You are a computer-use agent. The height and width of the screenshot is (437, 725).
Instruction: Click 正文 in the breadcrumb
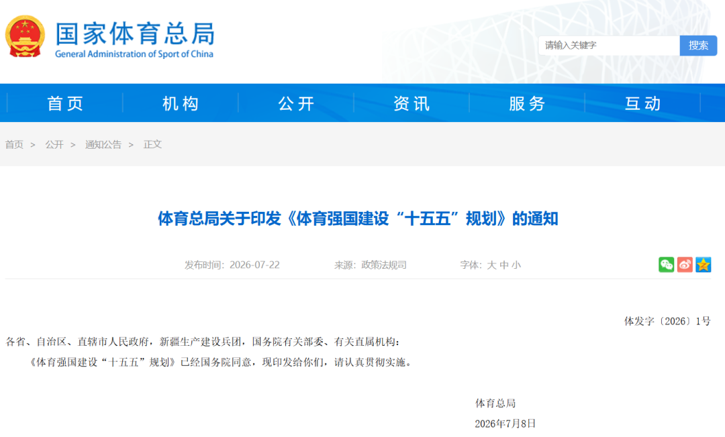tap(152, 144)
